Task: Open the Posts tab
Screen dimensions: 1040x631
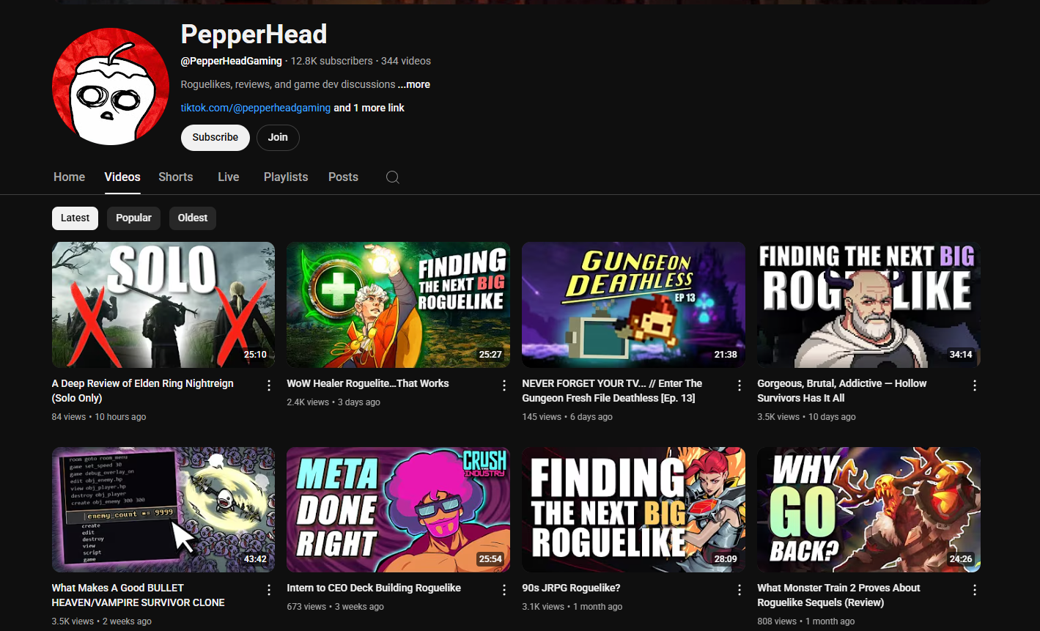Action: coord(343,177)
